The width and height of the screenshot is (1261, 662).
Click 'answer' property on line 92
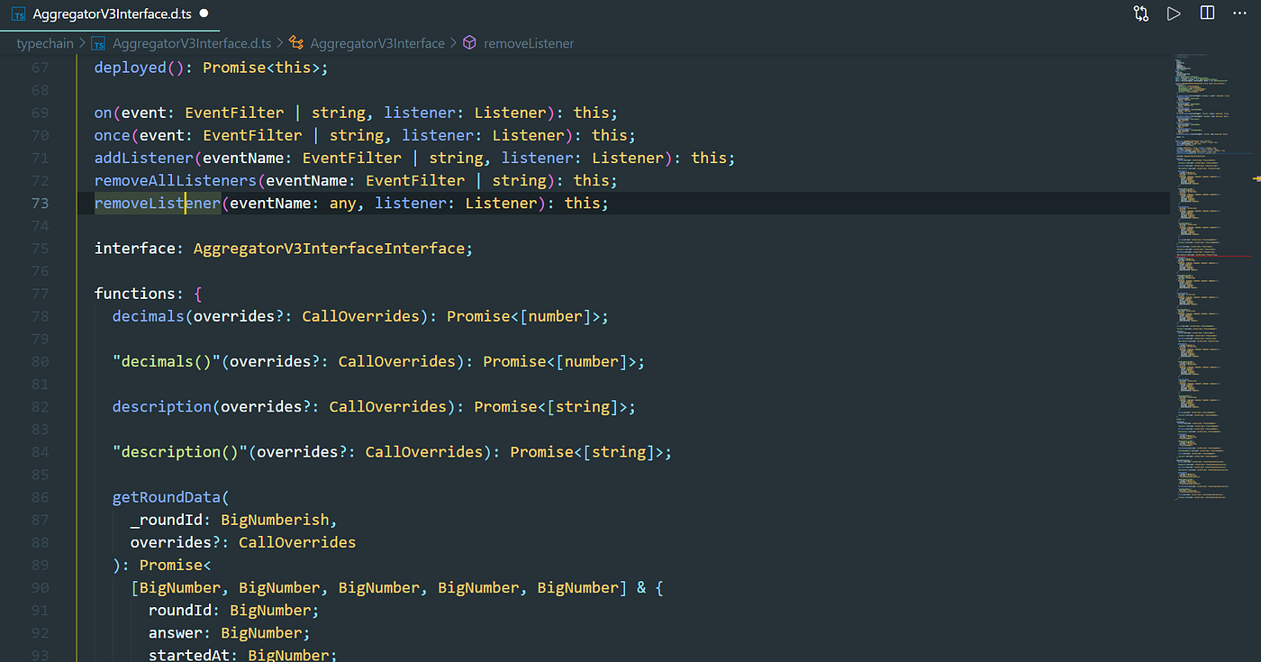pyautogui.click(x=176, y=632)
